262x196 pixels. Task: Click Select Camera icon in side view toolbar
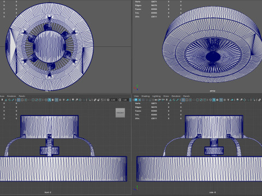[x=136, y=100]
